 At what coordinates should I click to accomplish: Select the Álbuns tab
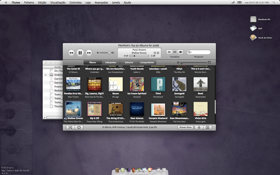tap(92, 63)
